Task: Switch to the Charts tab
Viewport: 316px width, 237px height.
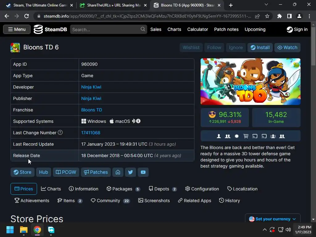Action: coord(51,189)
